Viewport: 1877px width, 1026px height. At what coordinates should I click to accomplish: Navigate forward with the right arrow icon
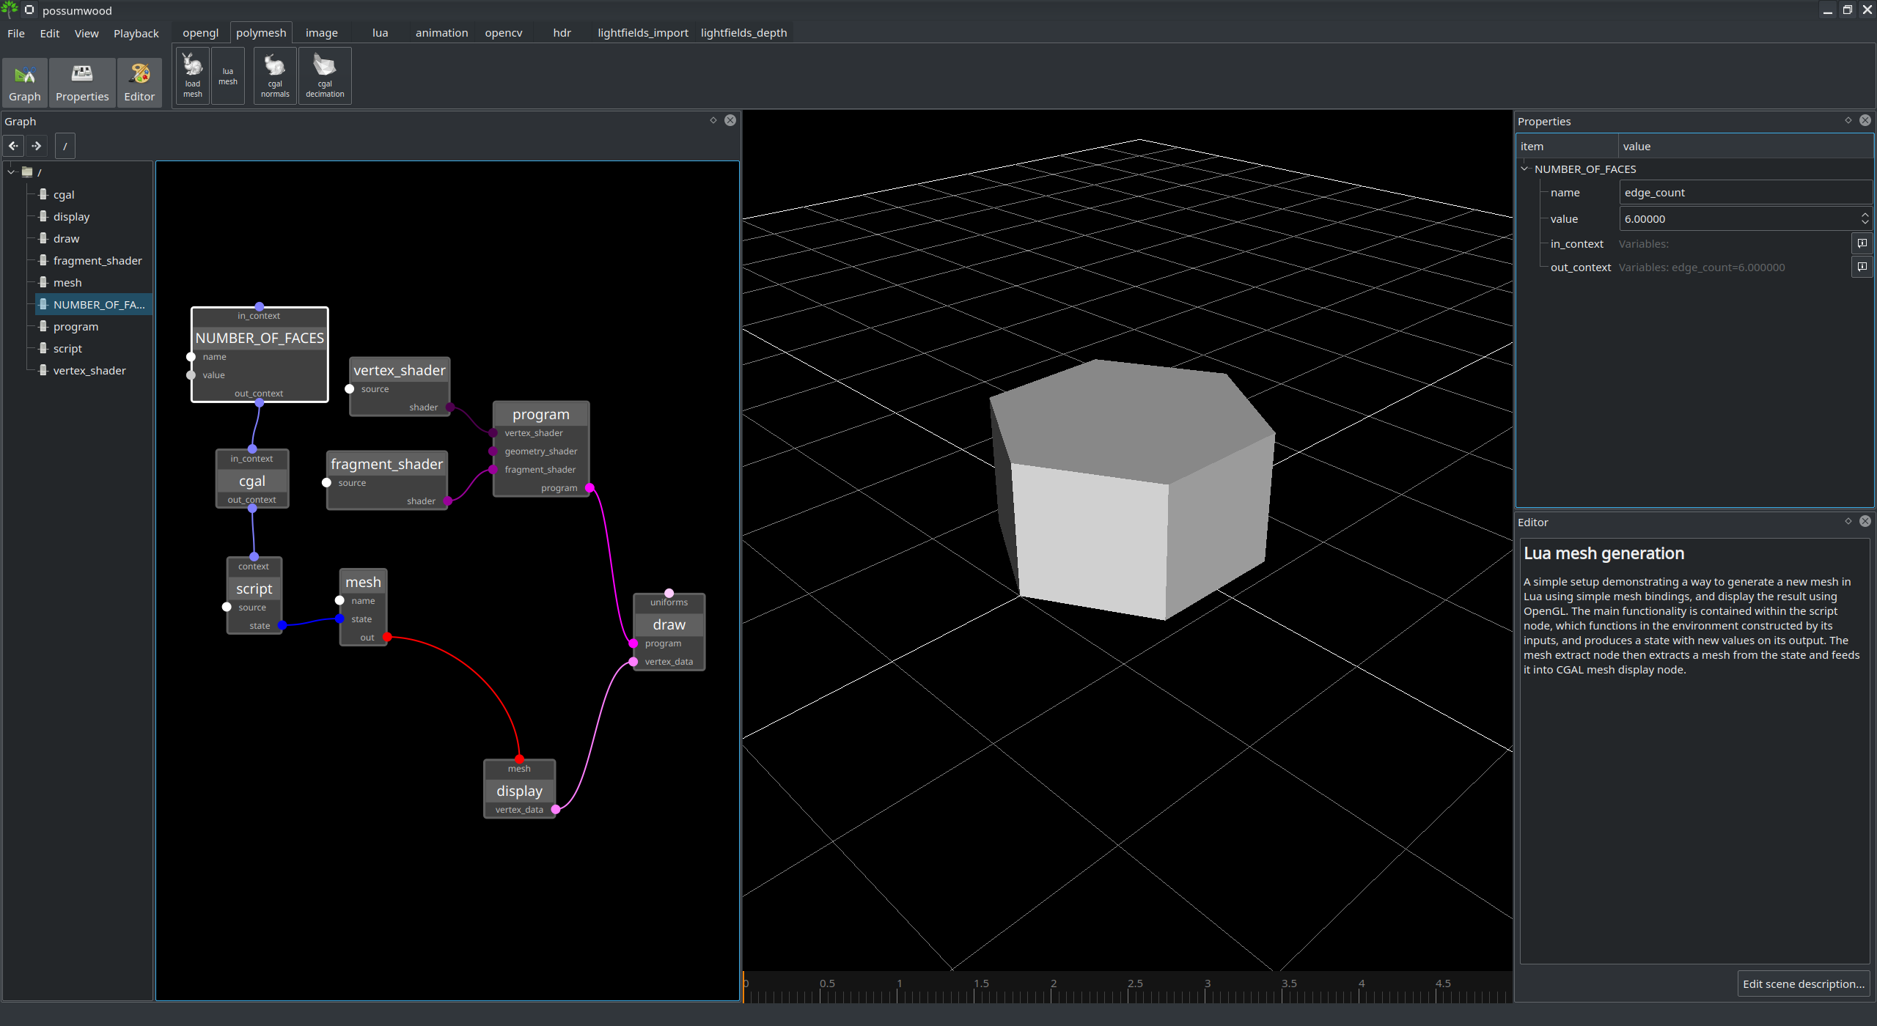pos(37,146)
